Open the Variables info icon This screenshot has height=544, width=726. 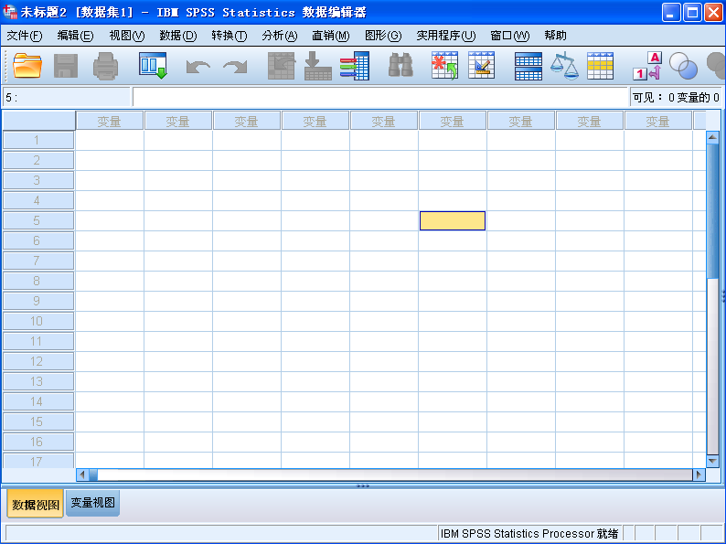(355, 66)
